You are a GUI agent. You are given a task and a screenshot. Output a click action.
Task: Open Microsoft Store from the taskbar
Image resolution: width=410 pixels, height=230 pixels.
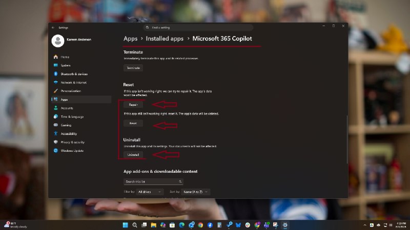click(172, 225)
